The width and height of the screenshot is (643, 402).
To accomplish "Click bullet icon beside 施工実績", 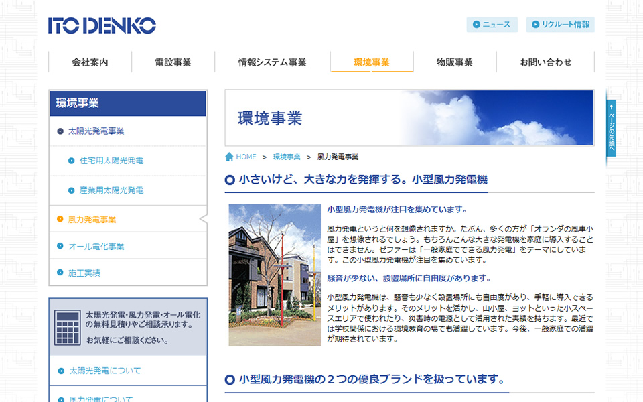I will click(60, 273).
